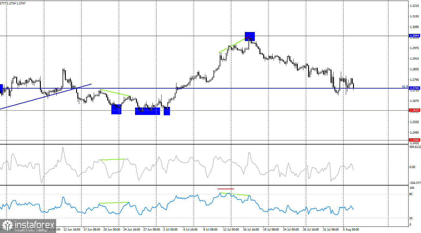
Task: Select the small blue rectangle near 2 Jul
Action: [x=167, y=111]
